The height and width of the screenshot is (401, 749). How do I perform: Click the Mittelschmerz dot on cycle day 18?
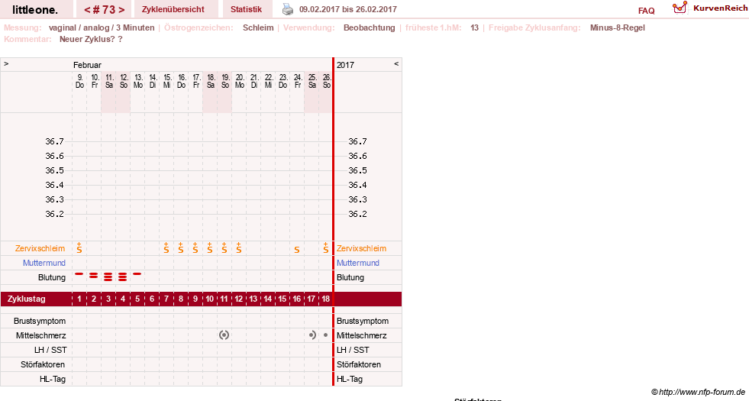[x=326, y=335]
